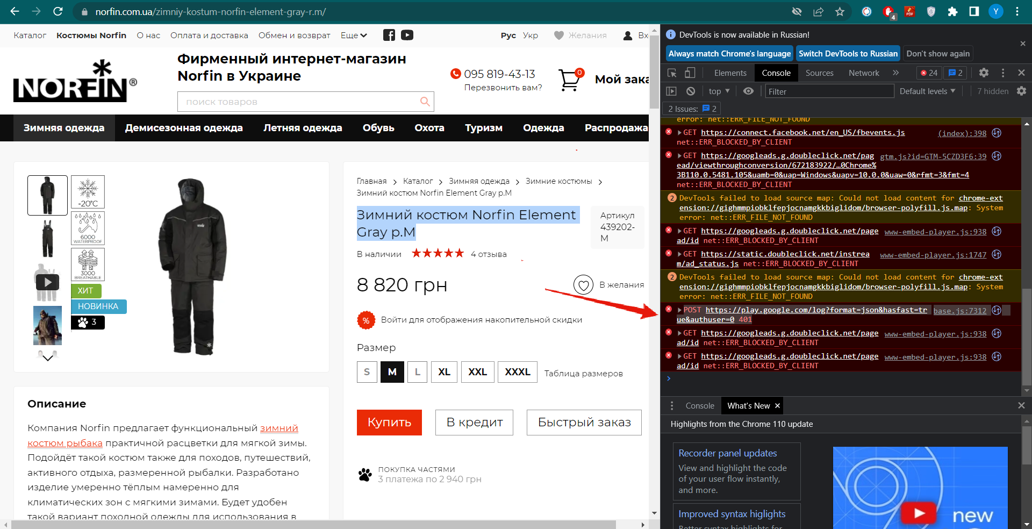Open Обувь category menu
The height and width of the screenshot is (529, 1032).
[x=378, y=128]
